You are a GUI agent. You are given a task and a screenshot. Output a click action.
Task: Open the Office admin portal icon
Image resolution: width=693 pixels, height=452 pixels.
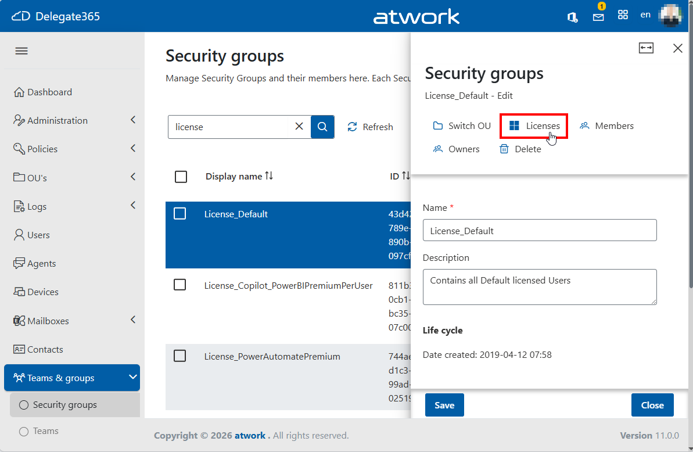572,17
